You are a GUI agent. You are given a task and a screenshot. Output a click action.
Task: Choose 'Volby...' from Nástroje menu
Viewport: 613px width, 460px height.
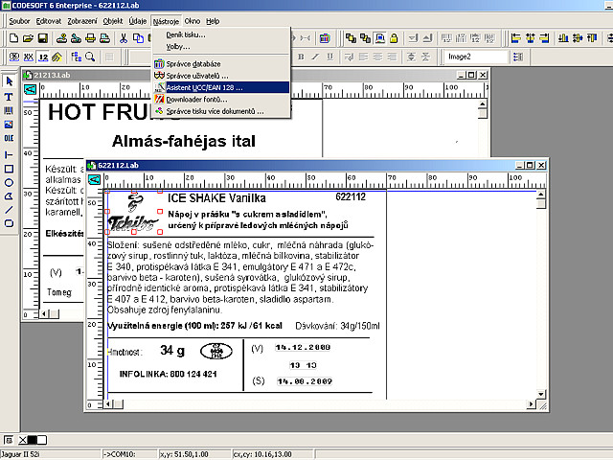point(221,47)
